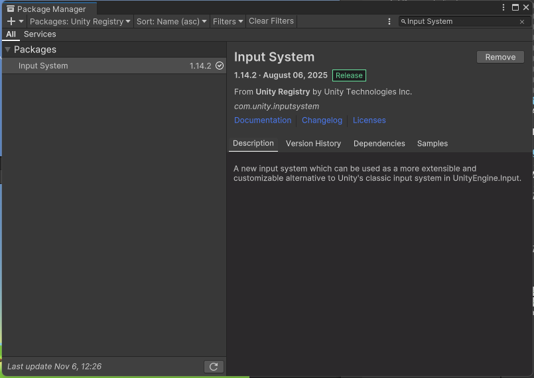The image size is (534, 378).
Task: Select the Dependencies tab
Action: coord(379,144)
